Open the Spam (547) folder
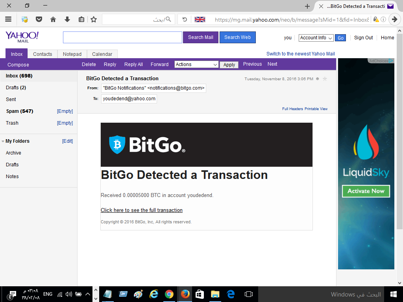403x302 pixels. (x=20, y=111)
